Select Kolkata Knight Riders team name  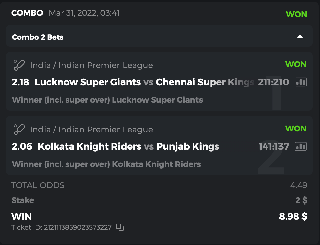tap(89, 146)
